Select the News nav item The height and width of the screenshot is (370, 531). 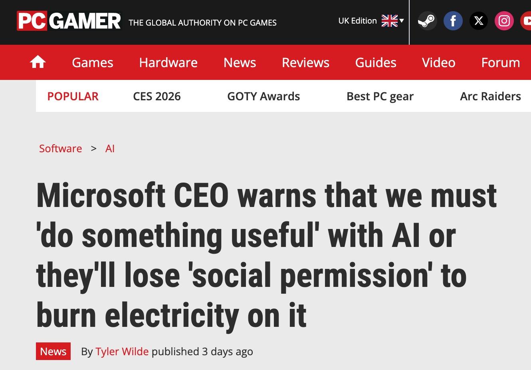[x=240, y=62]
